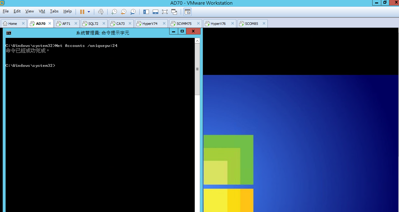Toggle console view toolbar icon

pyautogui.click(x=188, y=12)
